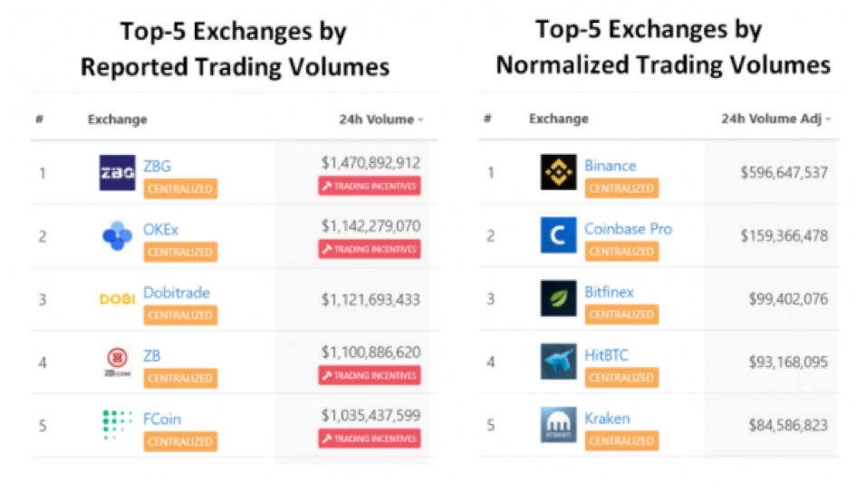This screenshot has width=856, height=481.
Task: Click ZBG's Trading Incentives badge
Action: click(x=370, y=187)
